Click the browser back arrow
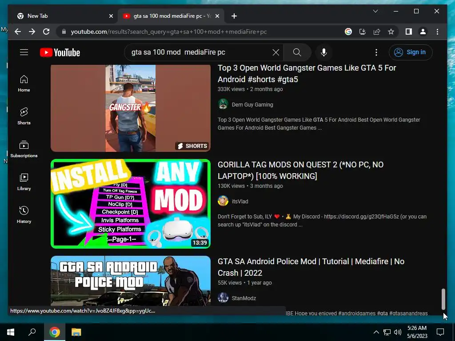Viewport: 455px width, 341px height. click(18, 32)
